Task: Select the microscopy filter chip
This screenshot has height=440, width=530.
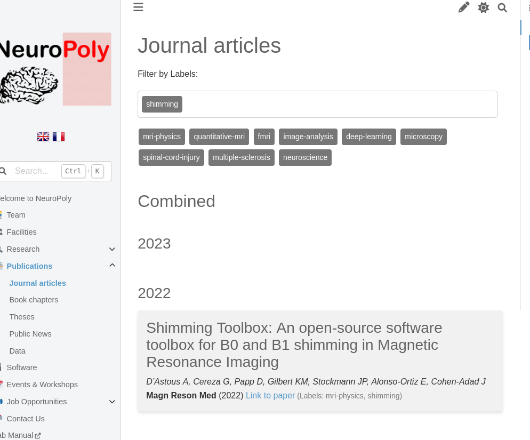Action: 423,137
